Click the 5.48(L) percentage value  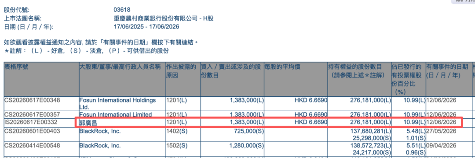416,131
